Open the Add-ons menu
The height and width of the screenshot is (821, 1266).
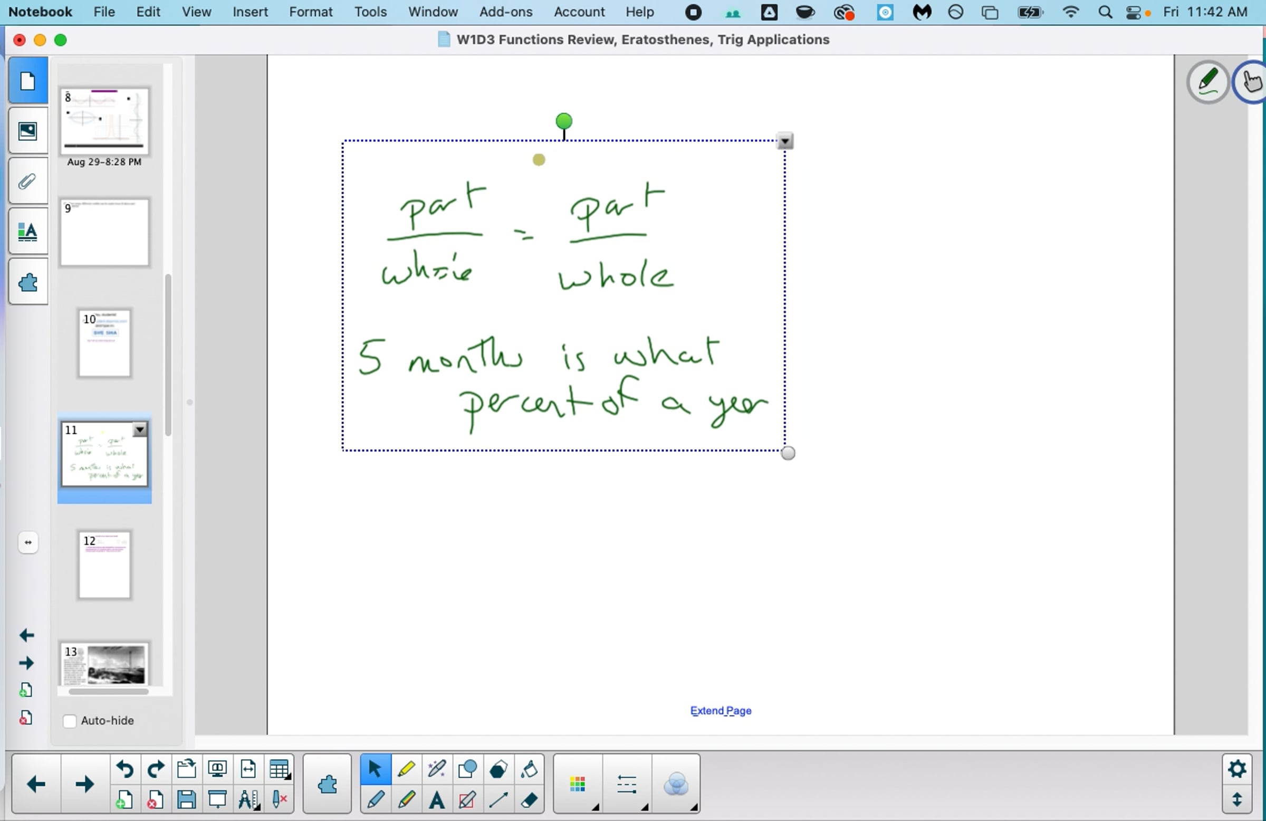(505, 12)
